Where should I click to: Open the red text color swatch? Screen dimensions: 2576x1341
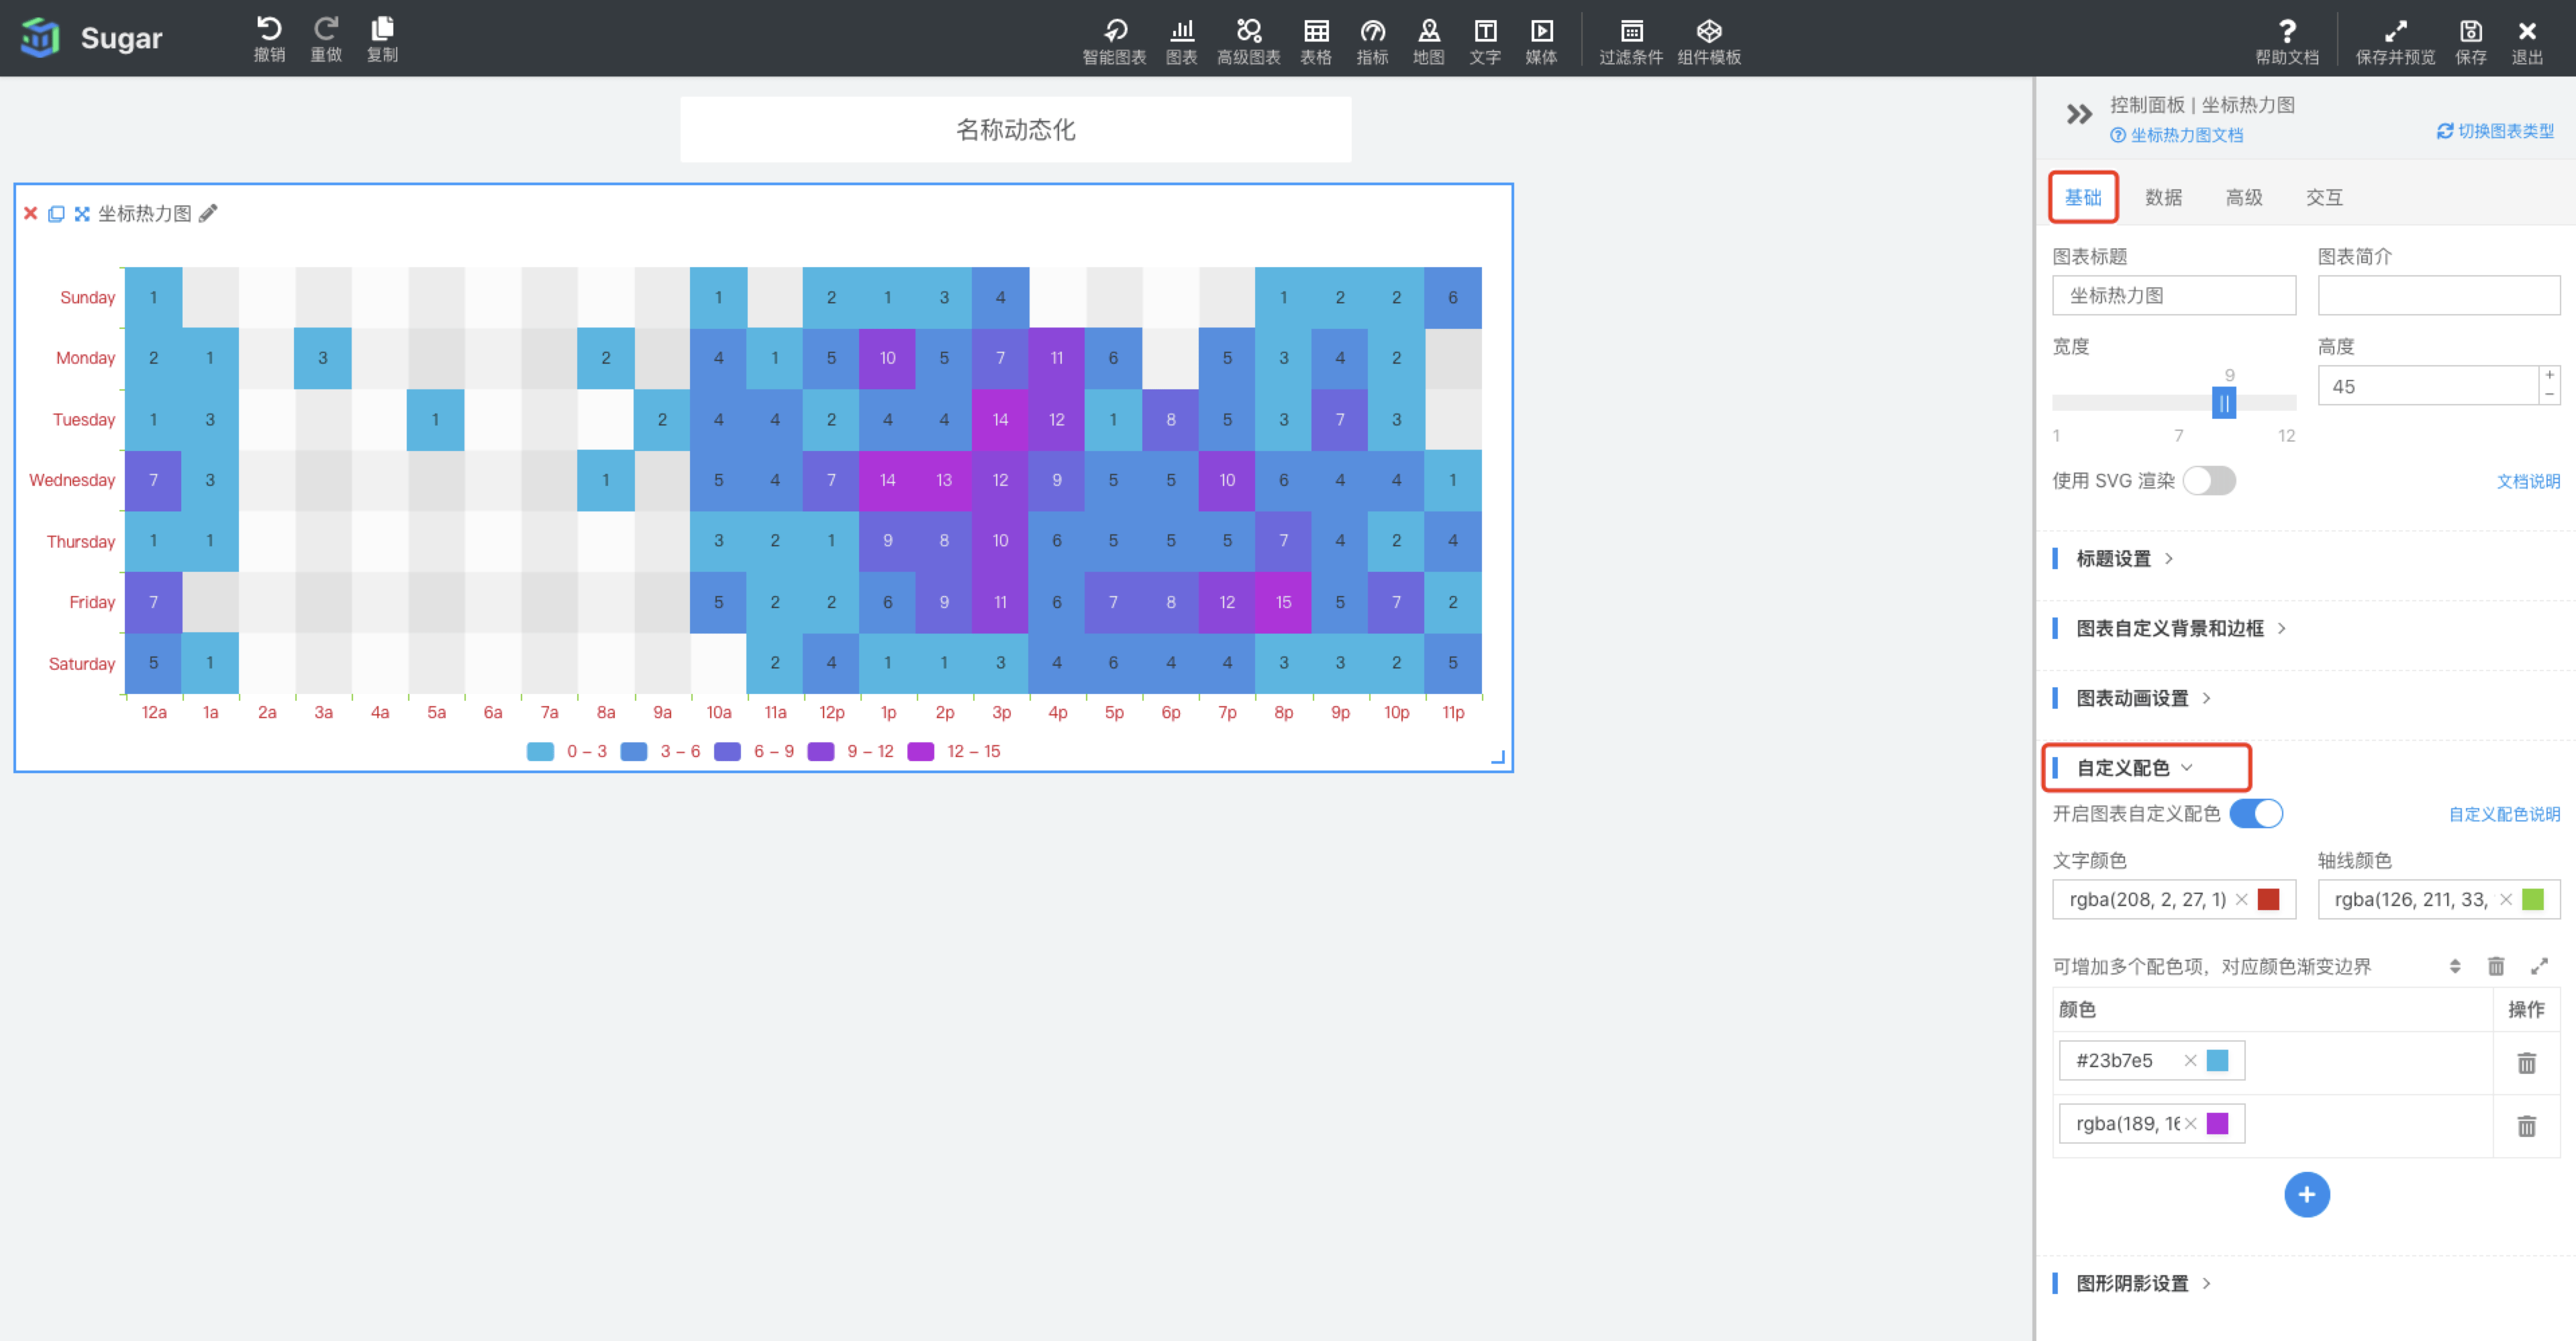tap(2269, 899)
